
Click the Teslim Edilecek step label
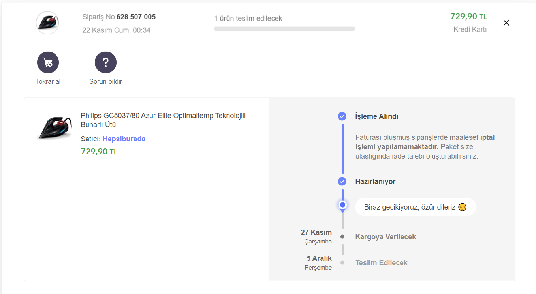[x=382, y=263]
